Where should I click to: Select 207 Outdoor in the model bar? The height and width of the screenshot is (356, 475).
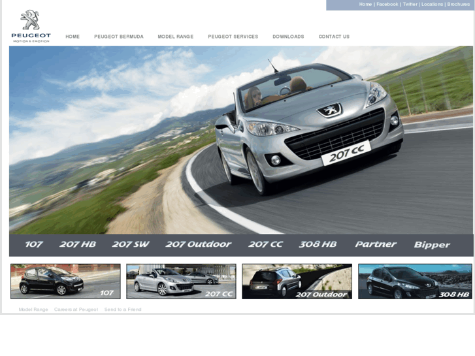pyautogui.click(x=199, y=244)
